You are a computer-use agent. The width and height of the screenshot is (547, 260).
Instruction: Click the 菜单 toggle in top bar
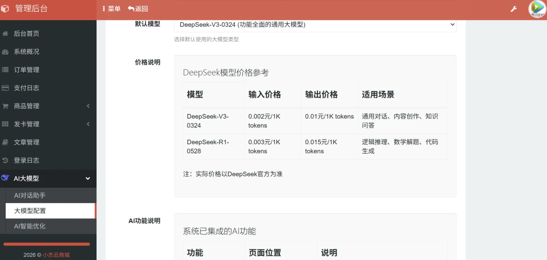coord(111,8)
